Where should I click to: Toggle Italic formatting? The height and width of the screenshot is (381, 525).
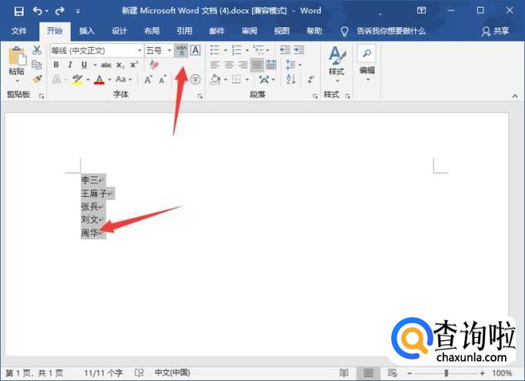click(69, 65)
